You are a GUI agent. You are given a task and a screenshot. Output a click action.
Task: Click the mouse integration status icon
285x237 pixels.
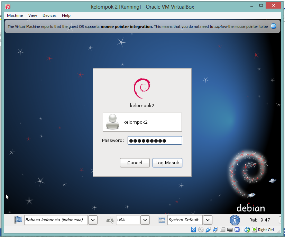pyautogui.click(x=248, y=230)
